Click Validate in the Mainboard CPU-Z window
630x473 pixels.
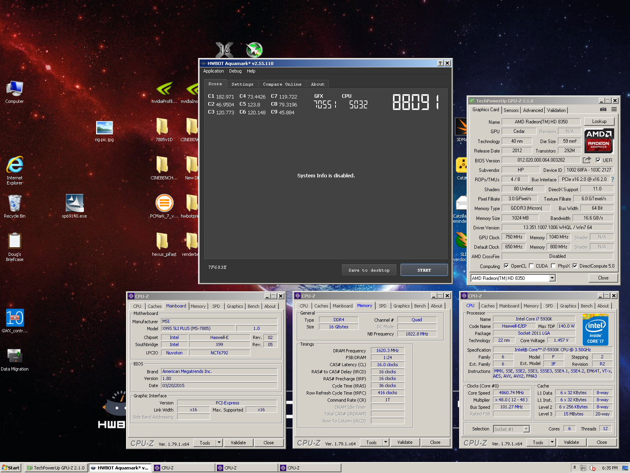pyautogui.click(x=238, y=443)
